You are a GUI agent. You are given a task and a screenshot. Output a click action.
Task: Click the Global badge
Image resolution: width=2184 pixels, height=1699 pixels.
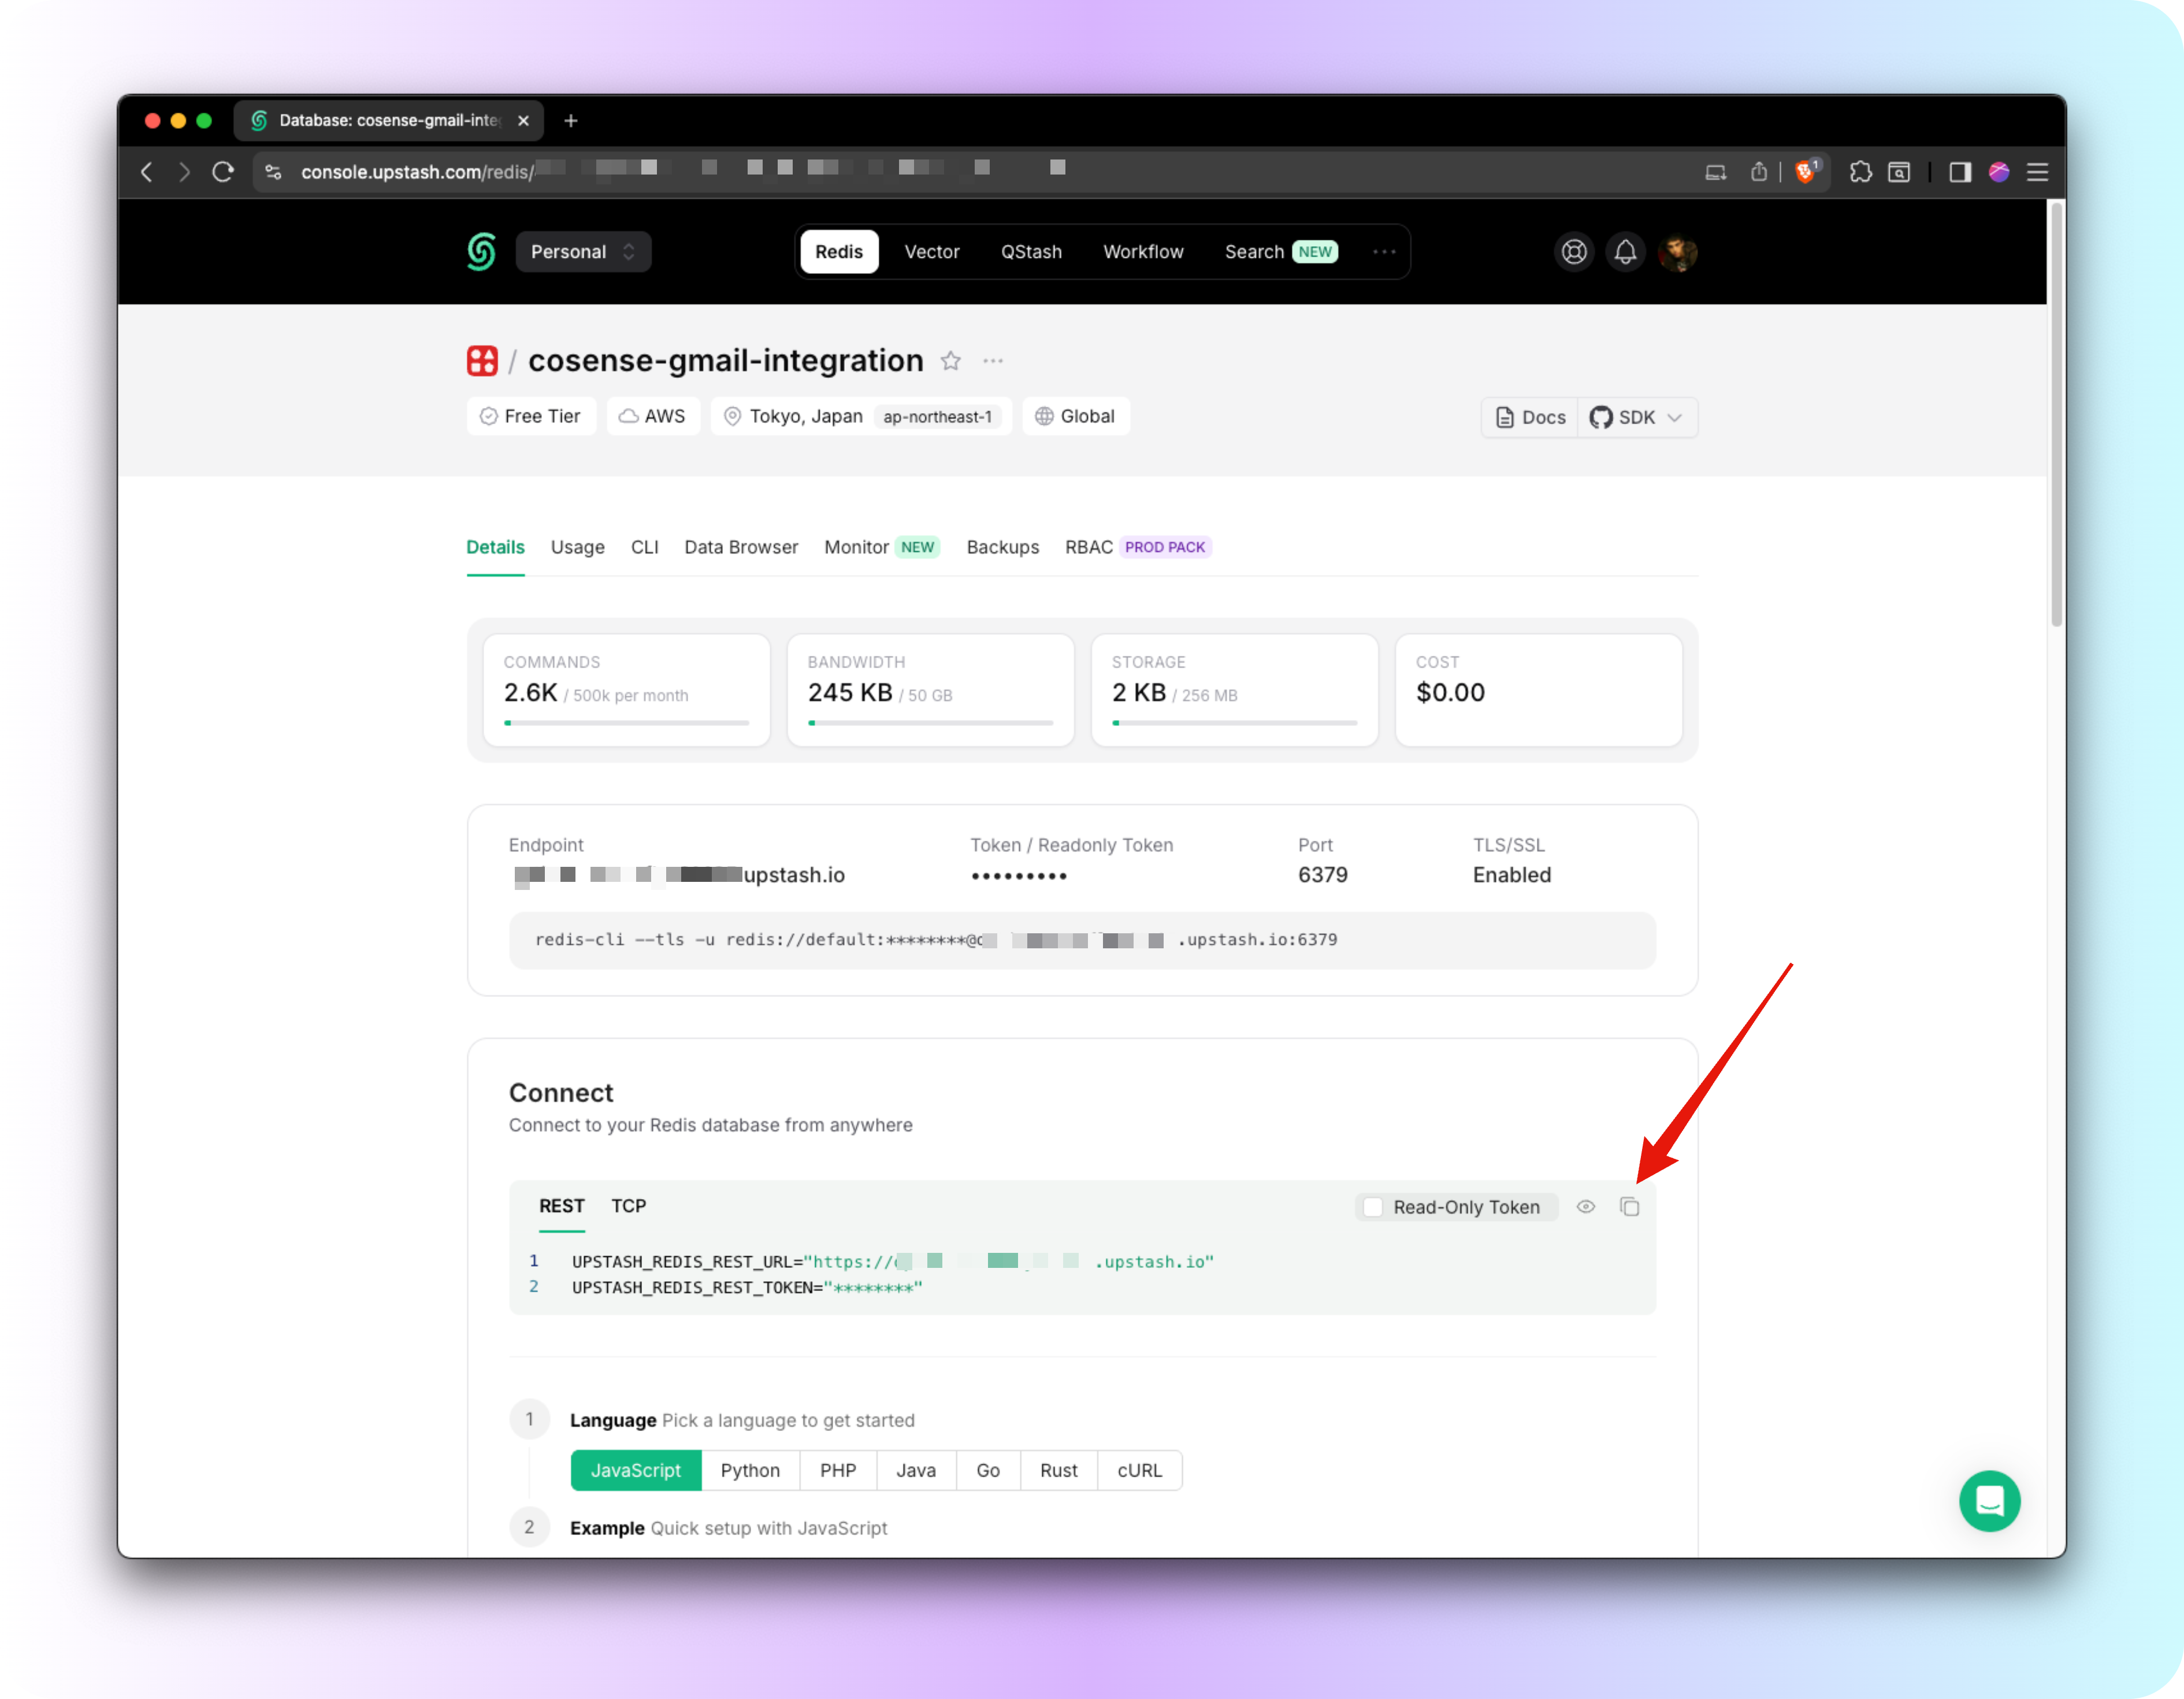[x=1075, y=416]
